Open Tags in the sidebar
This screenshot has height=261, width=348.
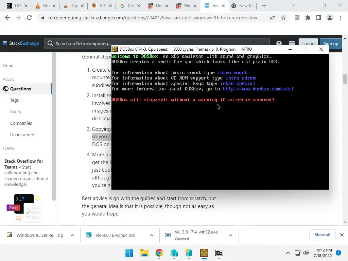pos(14,100)
